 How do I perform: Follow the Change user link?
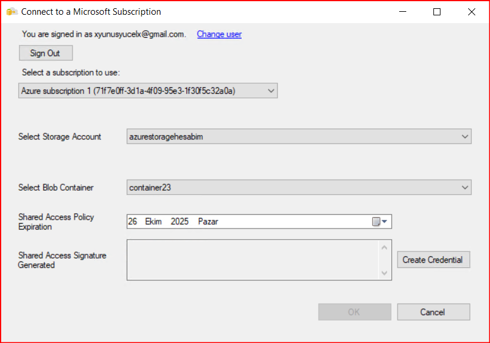click(219, 34)
